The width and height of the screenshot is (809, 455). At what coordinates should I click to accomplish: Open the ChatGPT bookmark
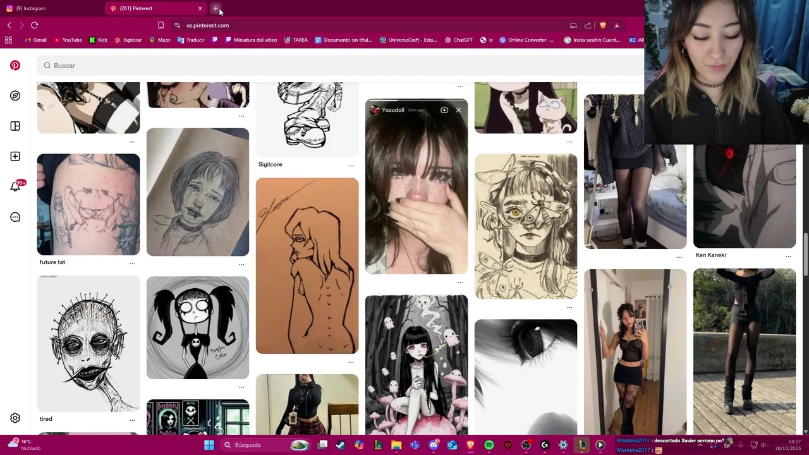459,40
